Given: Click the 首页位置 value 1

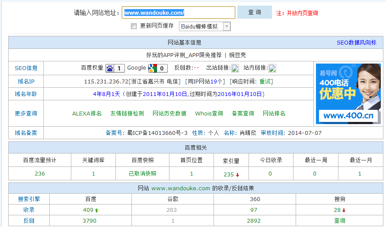Looking at the screenshot, I should click(191, 173).
